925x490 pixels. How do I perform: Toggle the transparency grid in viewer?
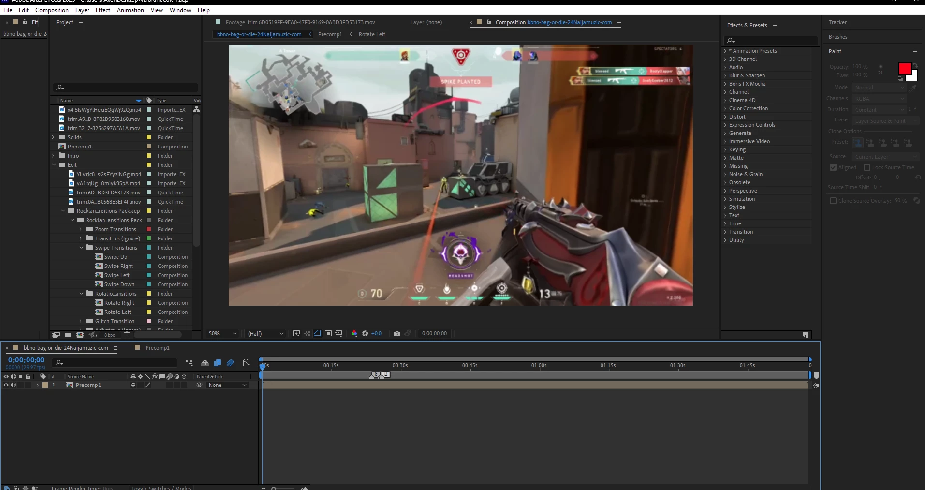tap(307, 333)
